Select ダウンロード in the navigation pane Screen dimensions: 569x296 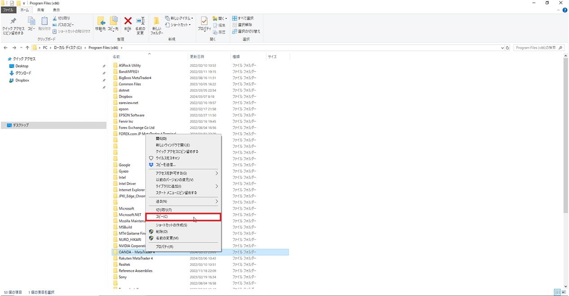click(x=23, y=73)
